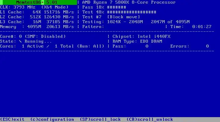
Task: Select the L1 Cache 64K line
Action: (37, 12)
